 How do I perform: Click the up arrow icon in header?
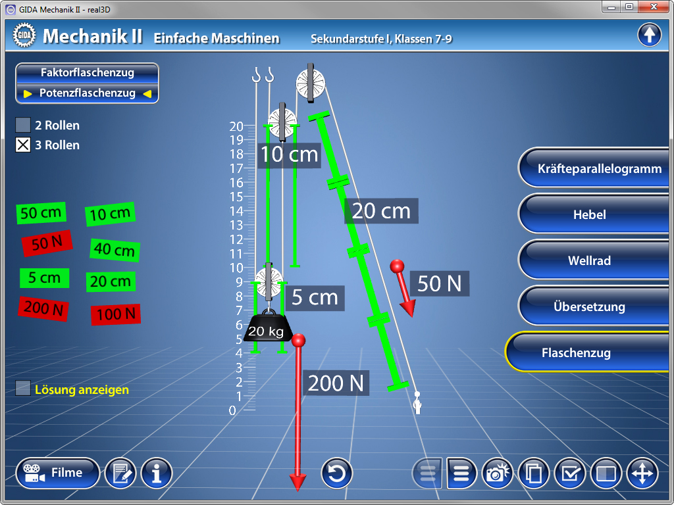649,35
